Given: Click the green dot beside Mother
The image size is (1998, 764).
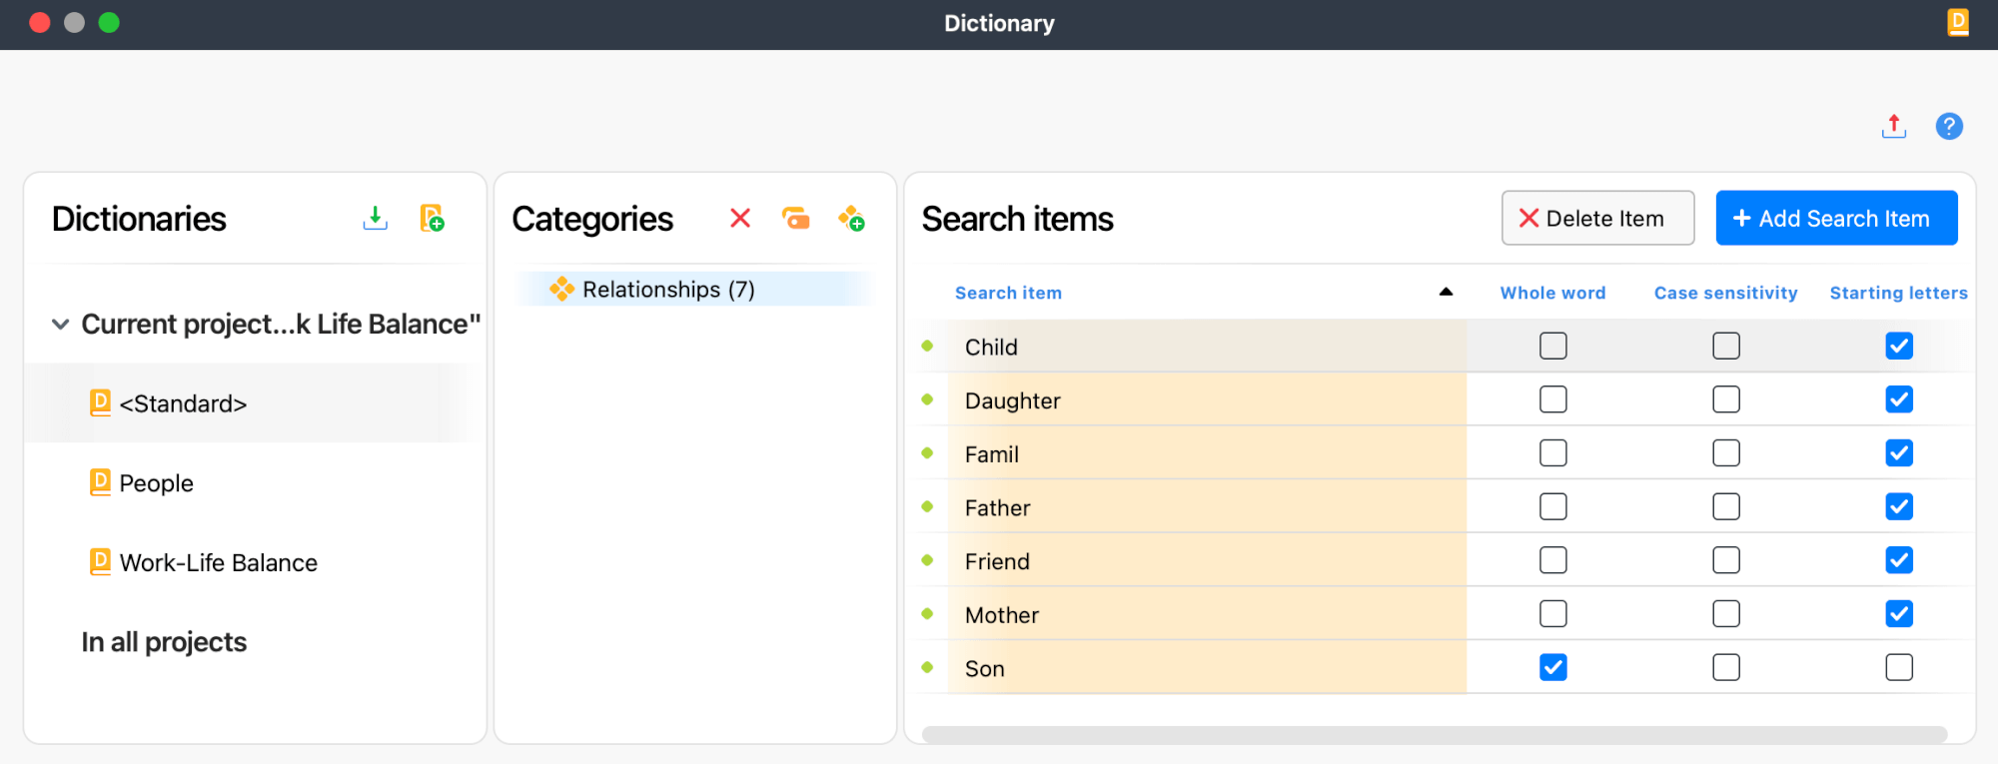Looking at the screenshot, I should 927,613.
